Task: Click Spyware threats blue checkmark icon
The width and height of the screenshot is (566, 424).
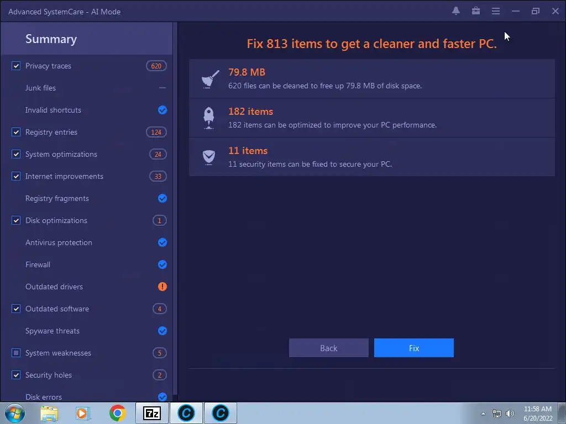Action: coord(163,331)
